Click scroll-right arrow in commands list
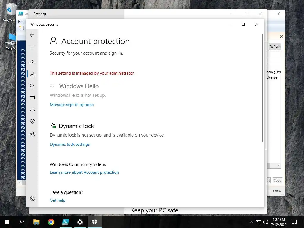This screenshot has height=228, width=304. tap(278, 165)
